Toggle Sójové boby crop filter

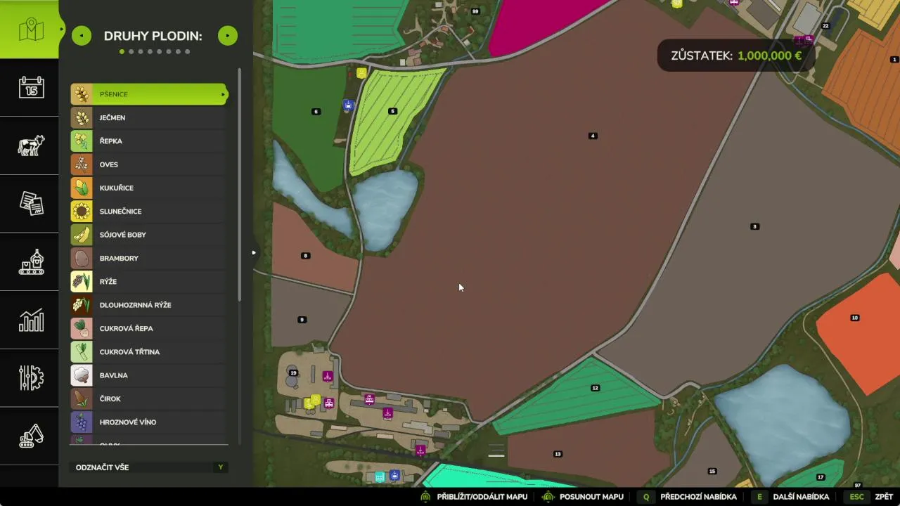click(149, 235)
